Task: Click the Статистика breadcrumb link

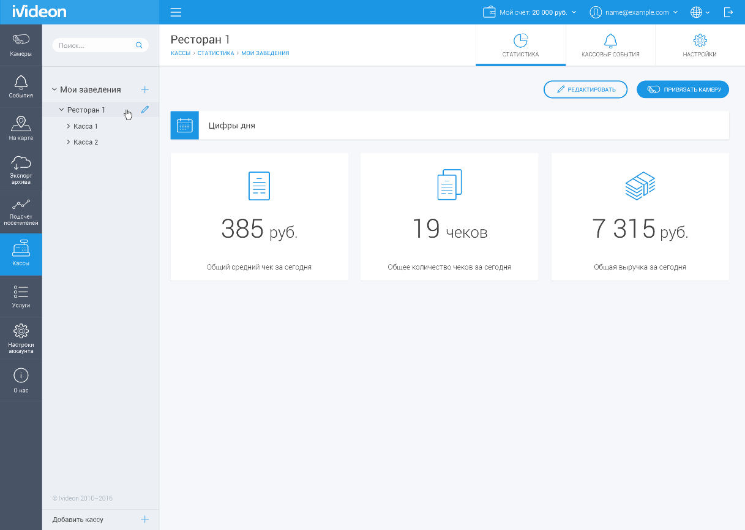Action: click(215, 53)
